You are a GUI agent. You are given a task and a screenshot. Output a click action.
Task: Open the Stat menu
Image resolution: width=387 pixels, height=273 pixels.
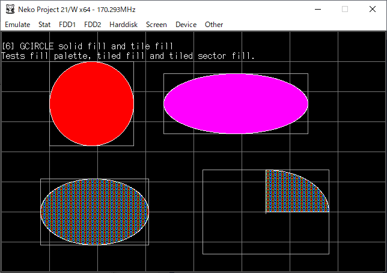point(44,25)
